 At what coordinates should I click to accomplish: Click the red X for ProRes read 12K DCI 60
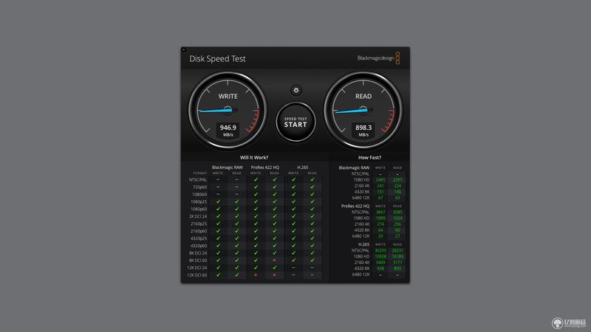[x=274, y=275]
